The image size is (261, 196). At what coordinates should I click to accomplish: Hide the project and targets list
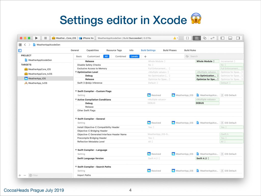click(x=20, y=51)
